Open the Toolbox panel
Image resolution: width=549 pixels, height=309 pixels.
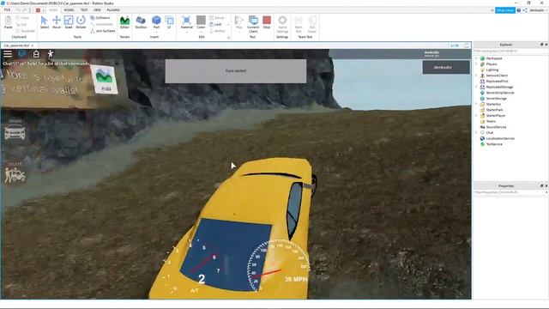141,22
